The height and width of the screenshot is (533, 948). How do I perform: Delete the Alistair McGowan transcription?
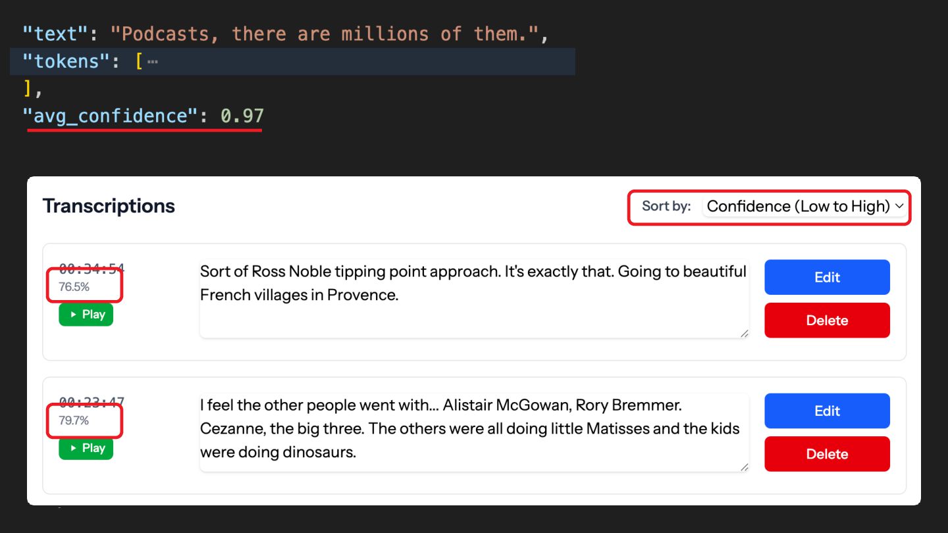pos(827,454)
